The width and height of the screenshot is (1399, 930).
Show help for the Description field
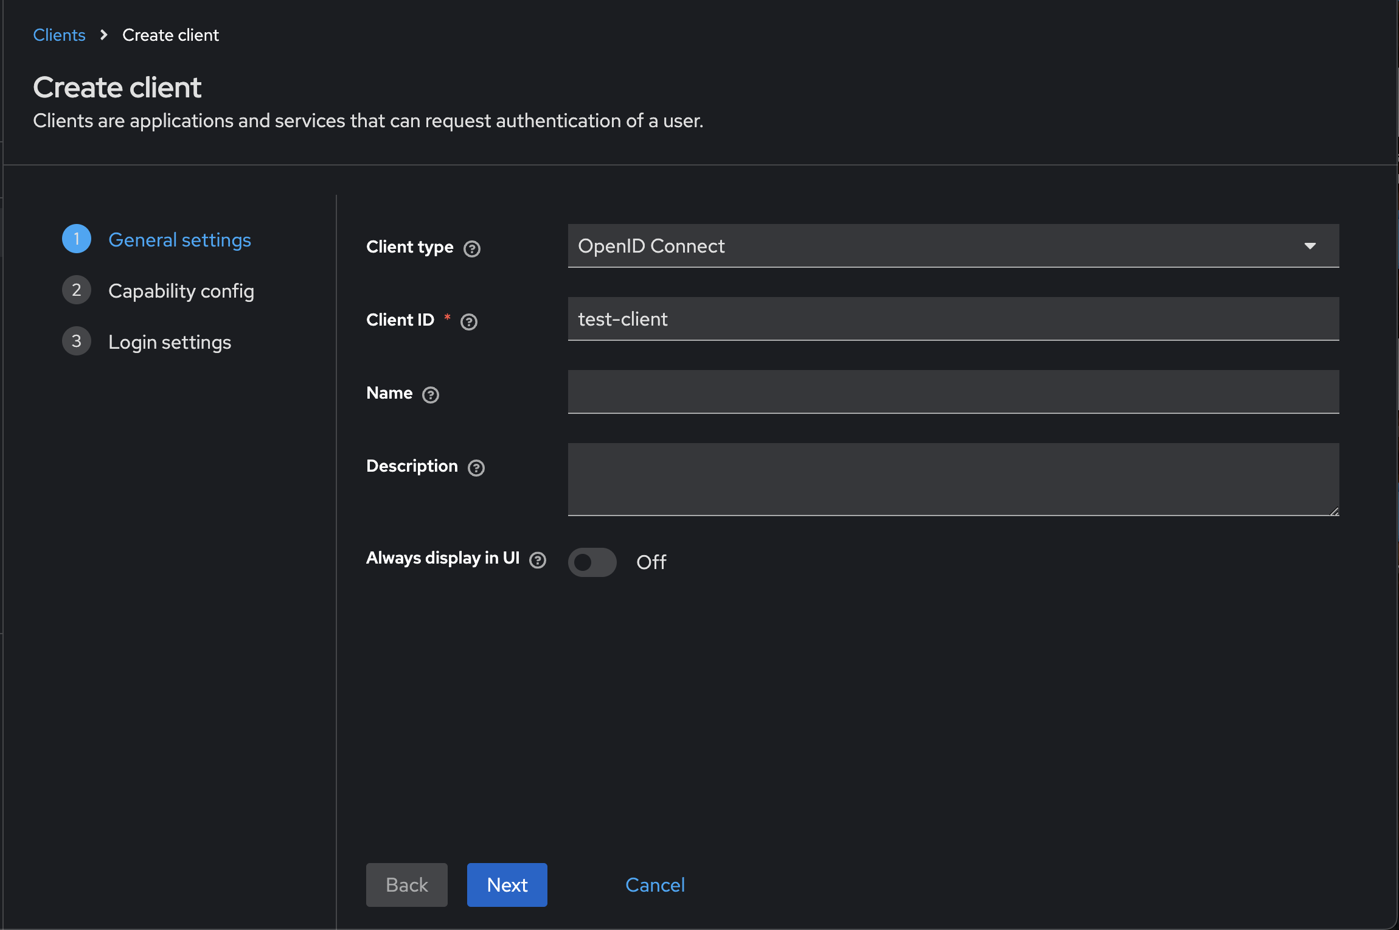pos(476,468)
